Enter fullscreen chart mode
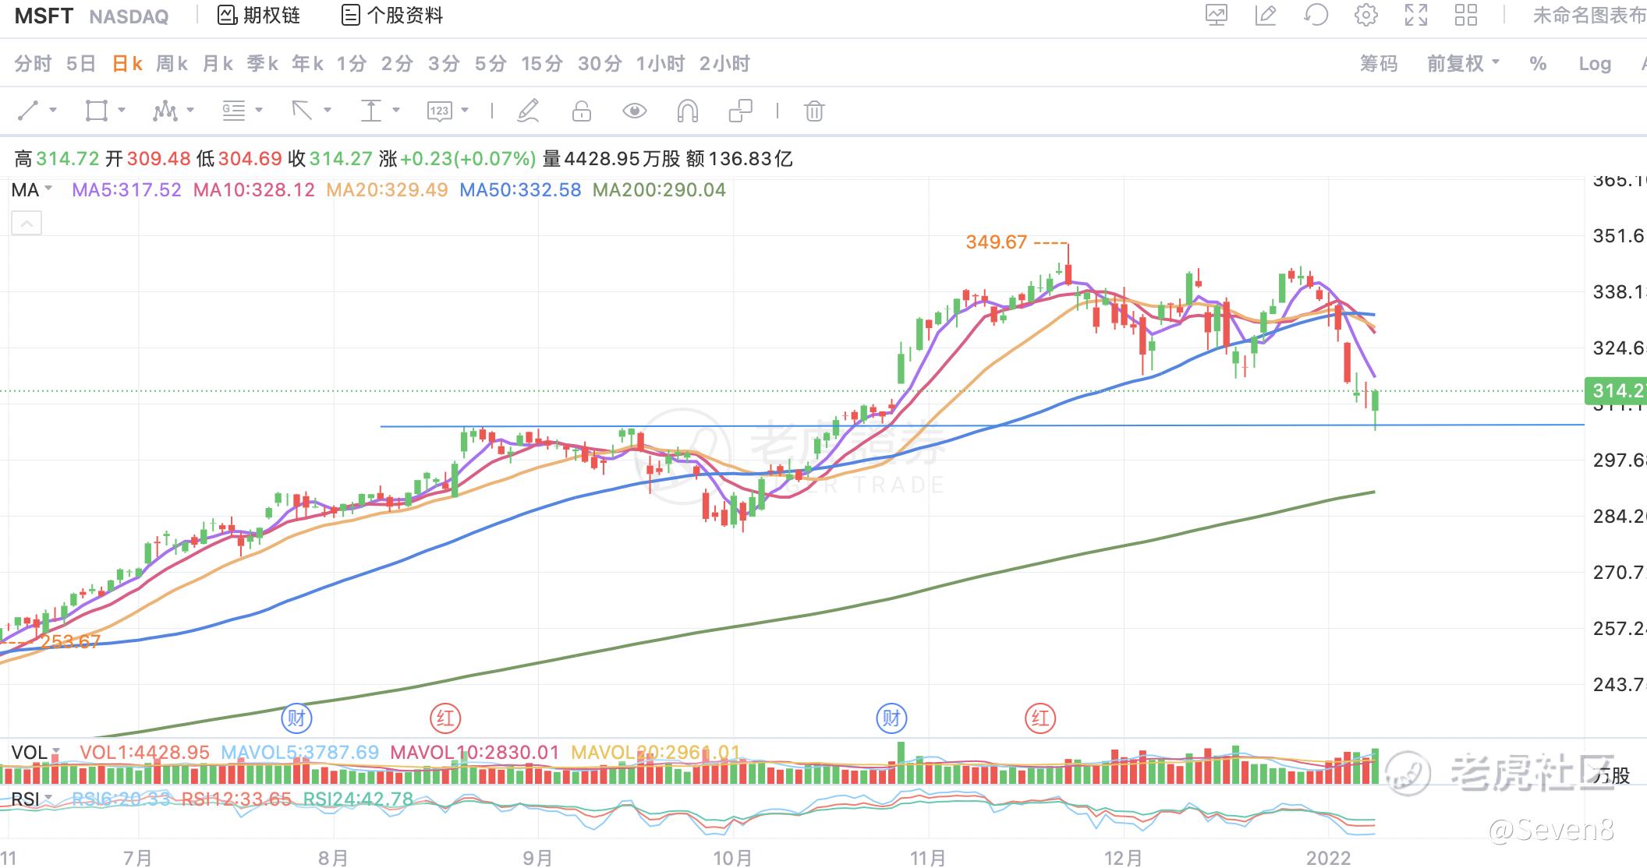Screen dimensions: 1647x868 coord(1415,15)
